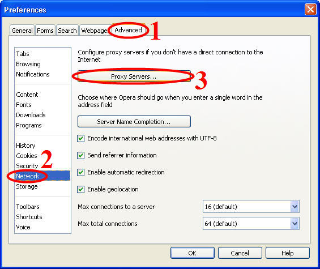Confirm changes with the OK button
Viewport: 320px width, 269px height.
tap(193, 253)
